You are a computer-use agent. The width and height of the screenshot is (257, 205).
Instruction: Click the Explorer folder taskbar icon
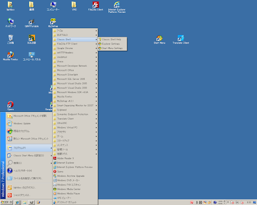(x=24, y=202)
